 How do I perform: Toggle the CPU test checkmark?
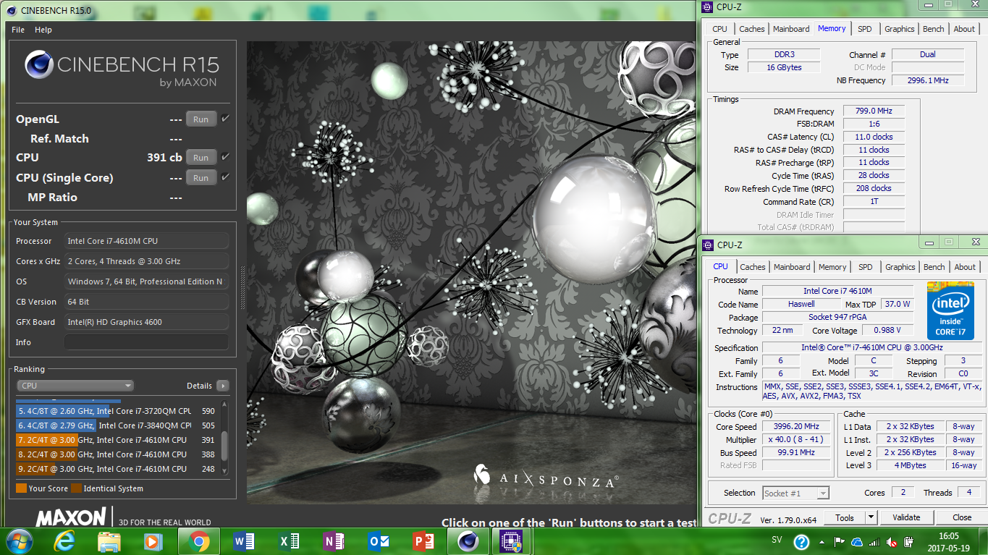[x=226, y=157]
